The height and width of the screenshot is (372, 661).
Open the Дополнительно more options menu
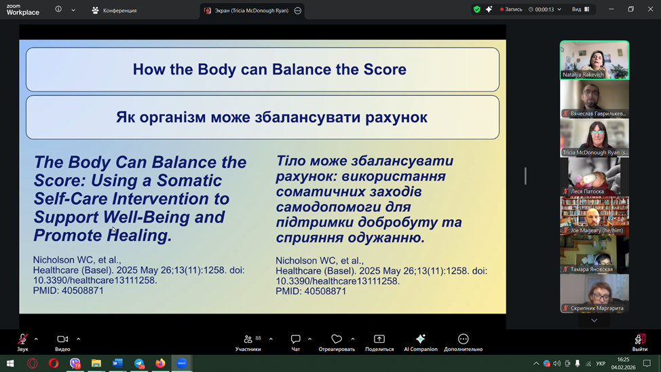click(463, 339)
